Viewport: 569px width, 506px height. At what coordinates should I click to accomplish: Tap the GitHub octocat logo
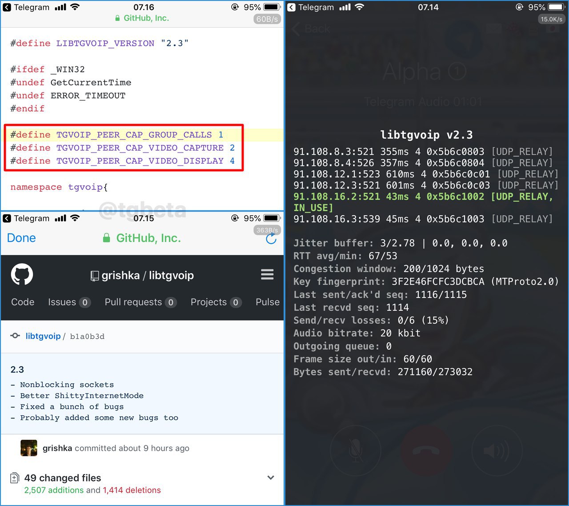click(x=22, y=274)
